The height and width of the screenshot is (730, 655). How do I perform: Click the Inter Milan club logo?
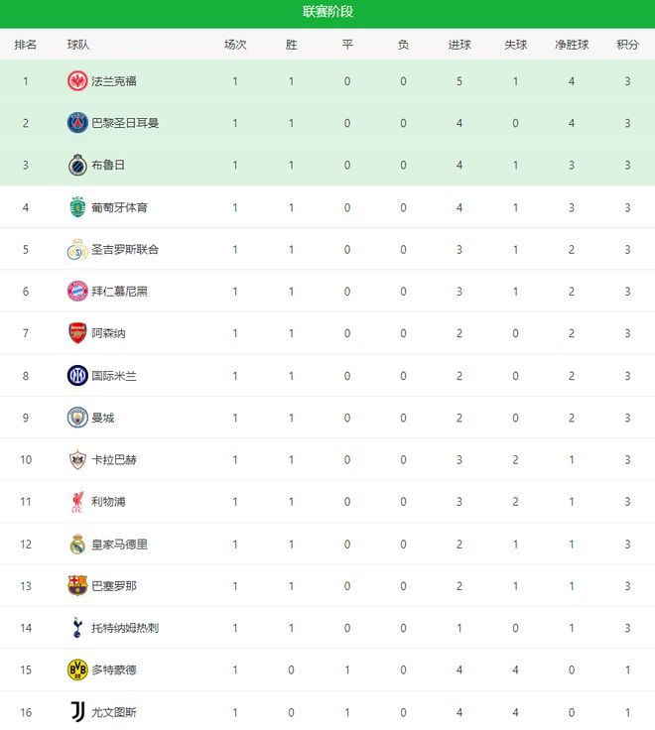(77, 376)
